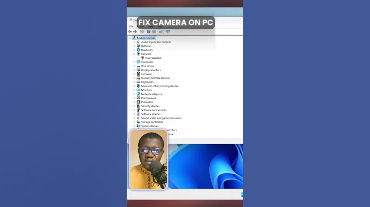The width and height of the screenshot is (370, 207).
Task: Select the Software components label
Action: pos(154,110)
